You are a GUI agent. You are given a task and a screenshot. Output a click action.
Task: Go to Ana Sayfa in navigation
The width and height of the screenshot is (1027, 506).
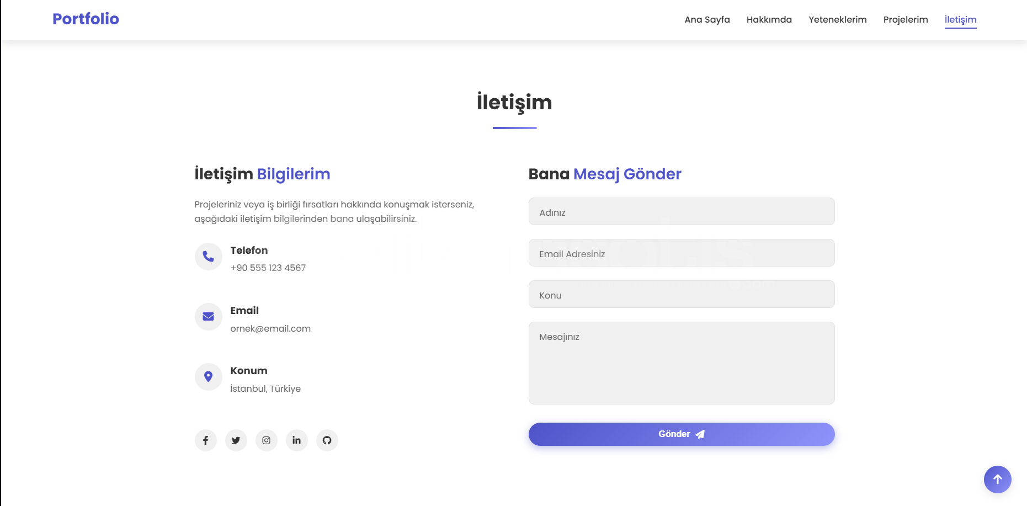coord(707,20)
